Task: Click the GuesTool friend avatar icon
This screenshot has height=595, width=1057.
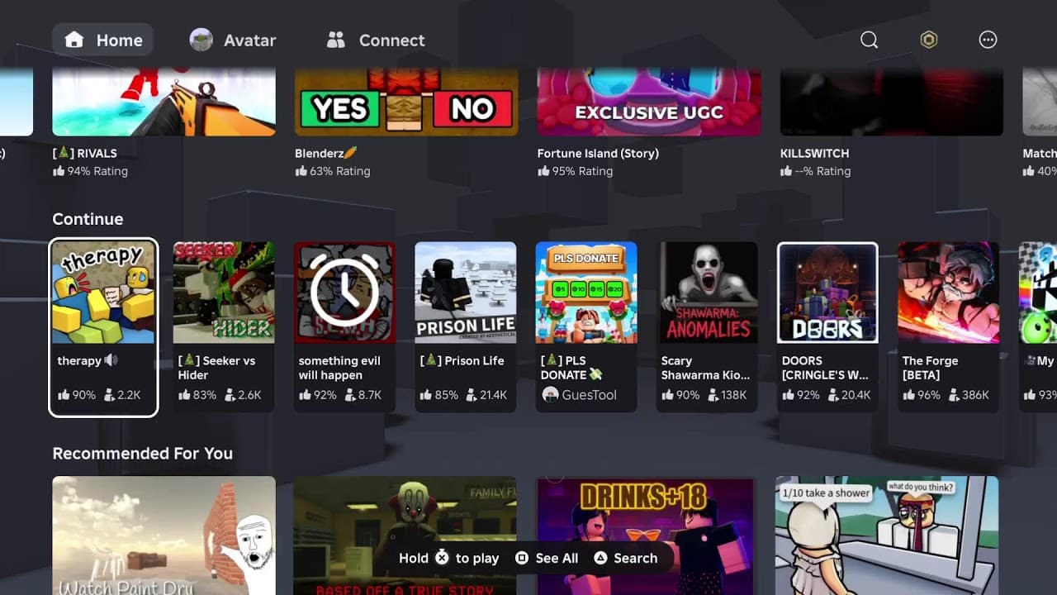Action: tap(550, 395)
